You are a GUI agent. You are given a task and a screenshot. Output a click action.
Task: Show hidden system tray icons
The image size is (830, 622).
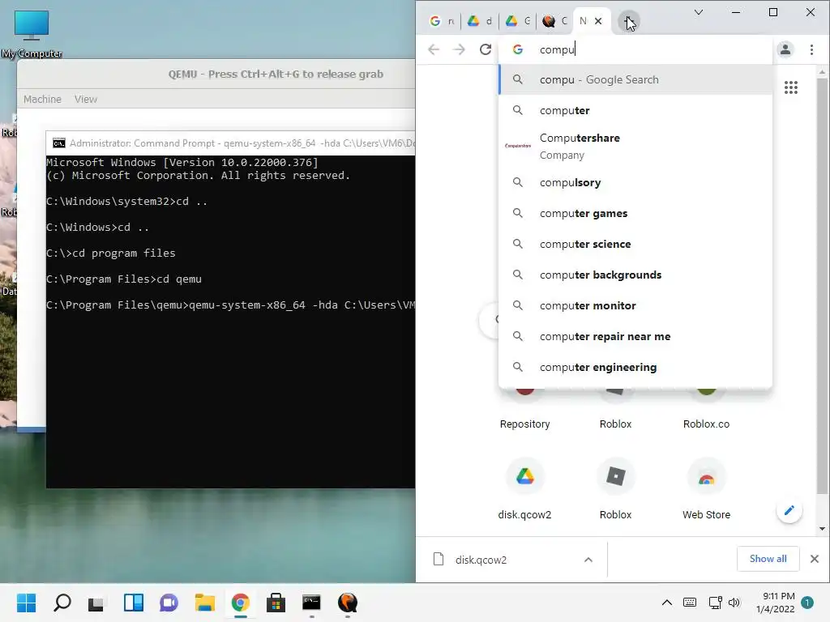[x=667, y=603]
